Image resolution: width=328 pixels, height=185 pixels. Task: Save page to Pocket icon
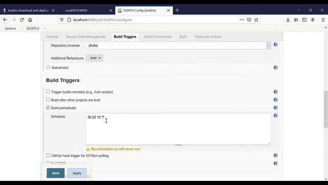[249, 20]
